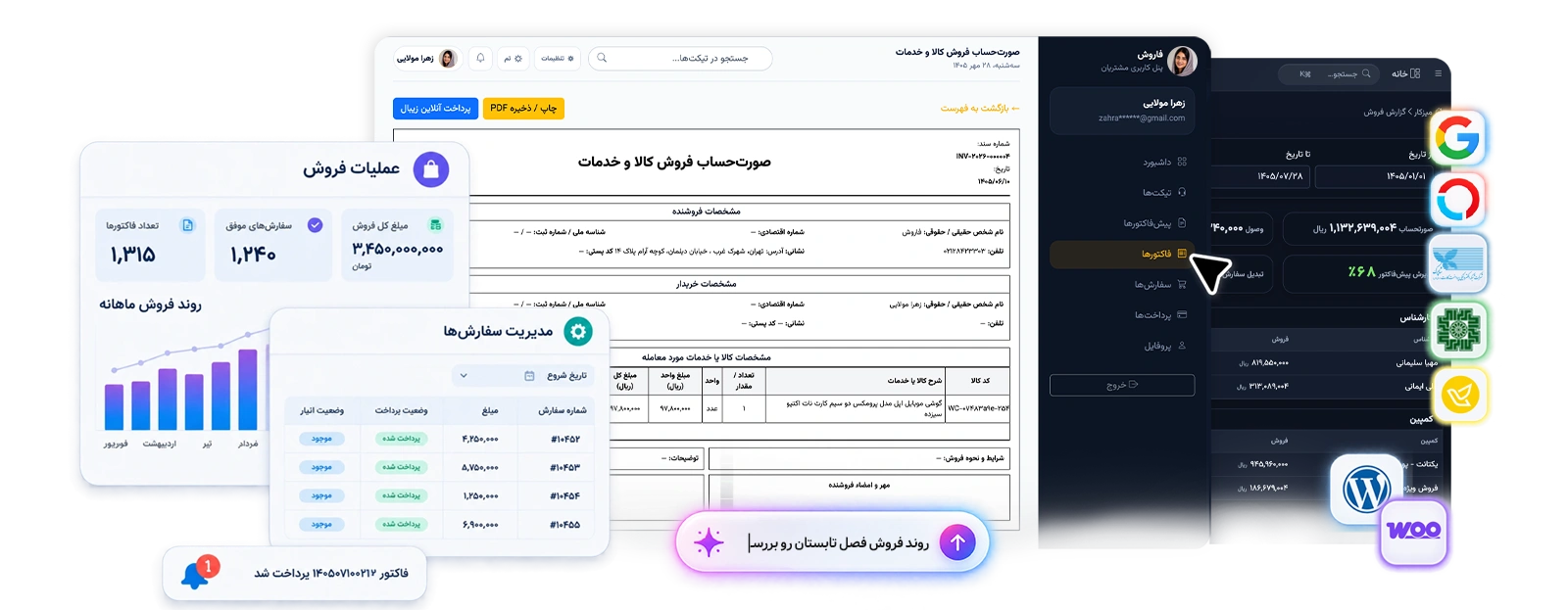
Task: Click the card icon beside پرداخت‌ها
Action: [x=1182, y=315]
